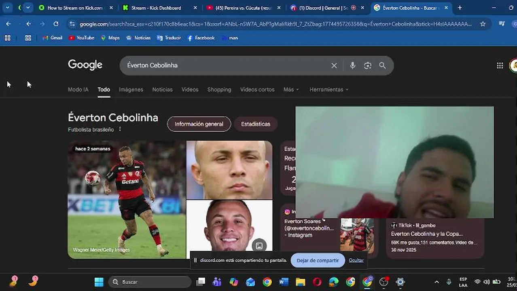
Task: Close the Stream - Kick Dashboard tab
Action: (195, 8)
